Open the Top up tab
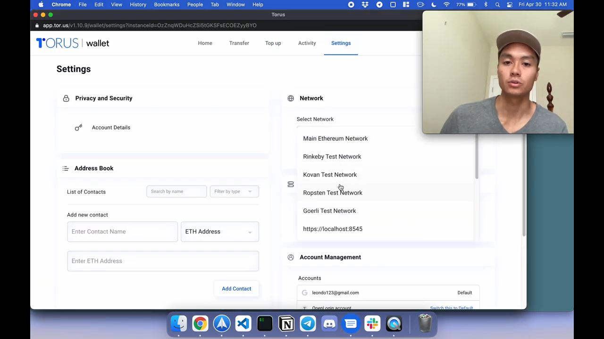The height and width of the screenshot is (339, 604). (x=273, y=43)
